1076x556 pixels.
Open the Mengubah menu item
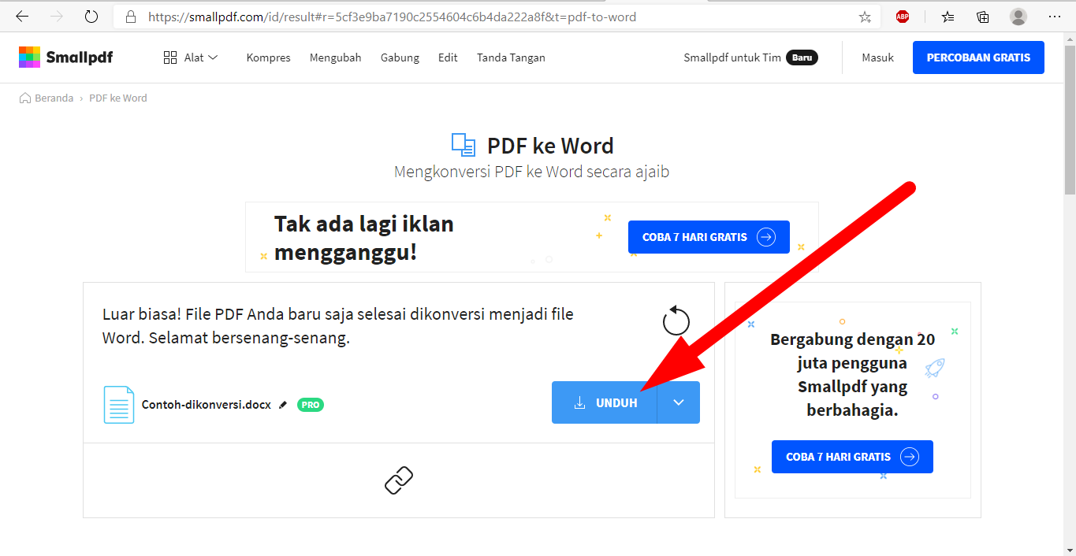tap(335, 57)
